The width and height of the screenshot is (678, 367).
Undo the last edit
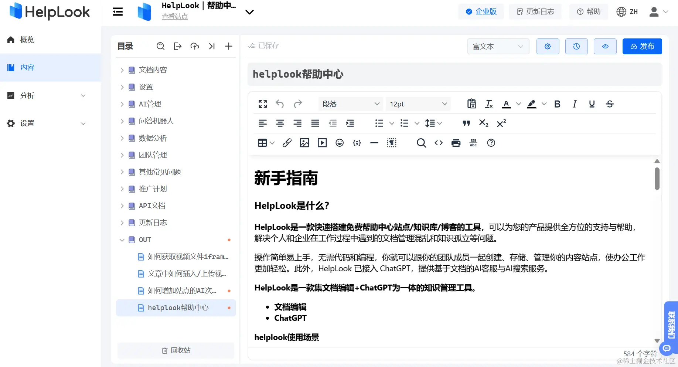280,104
